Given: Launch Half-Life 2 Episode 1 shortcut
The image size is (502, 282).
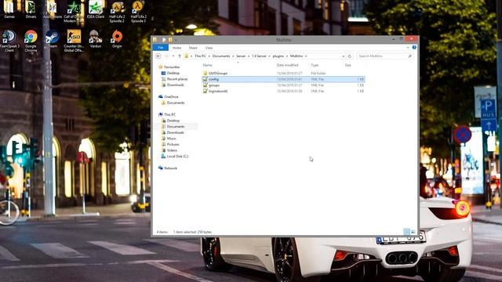Looking at the screenshot, I should click(x=138, y=12).
